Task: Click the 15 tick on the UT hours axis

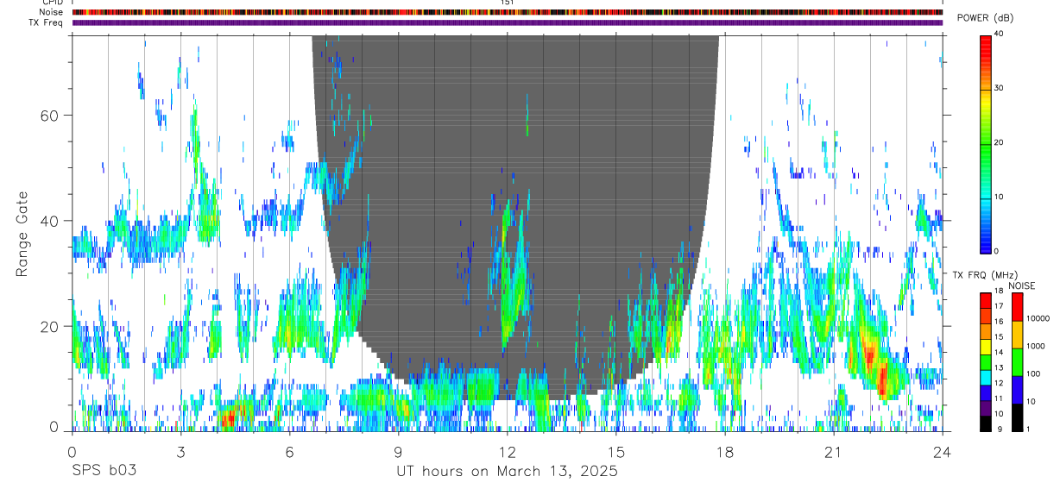Action: 616,451
